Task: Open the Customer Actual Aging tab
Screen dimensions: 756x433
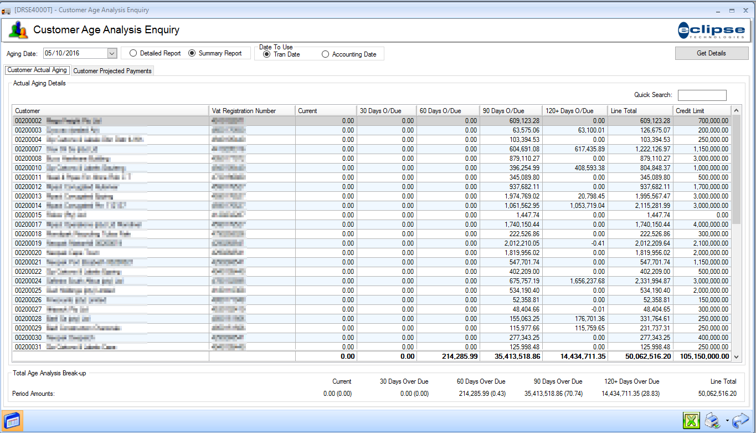Action: point(37,70)
